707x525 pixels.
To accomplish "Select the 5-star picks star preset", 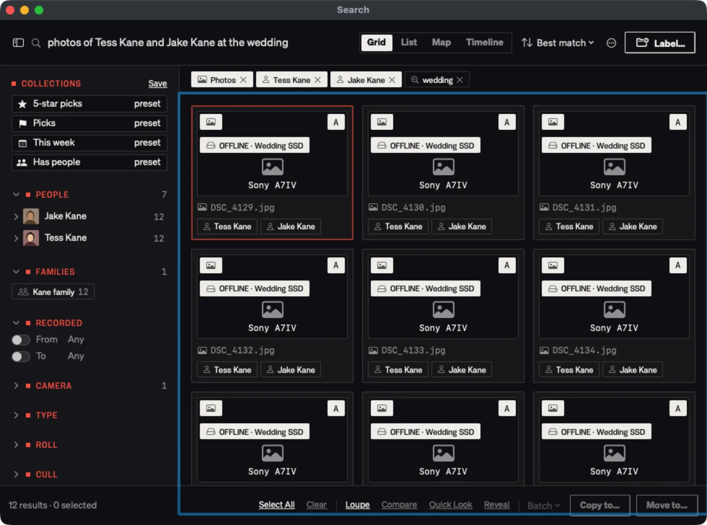I will coord(89,104).
